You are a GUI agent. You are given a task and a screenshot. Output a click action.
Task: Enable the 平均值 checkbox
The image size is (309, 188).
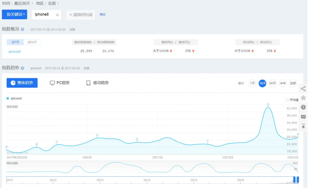pos(287,100)
